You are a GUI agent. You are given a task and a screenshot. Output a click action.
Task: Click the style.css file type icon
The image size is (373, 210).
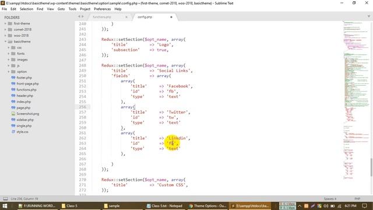13,132
